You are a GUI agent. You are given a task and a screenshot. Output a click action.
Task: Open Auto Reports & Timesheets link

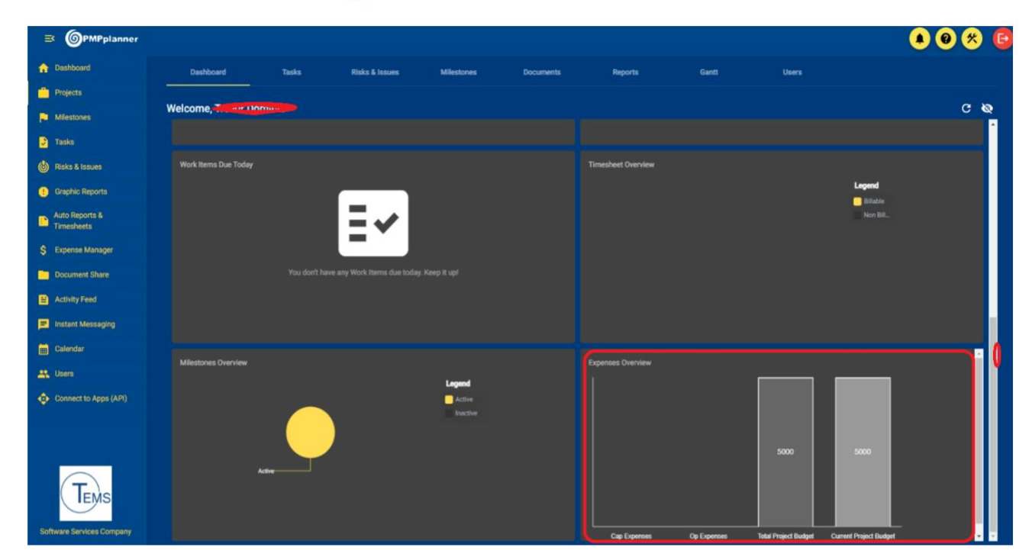(77, 221)
